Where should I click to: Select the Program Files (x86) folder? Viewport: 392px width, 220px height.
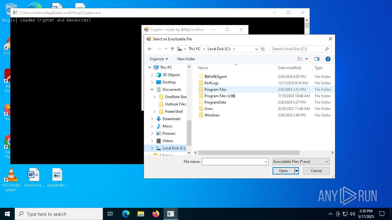click(x=220, y=96)
